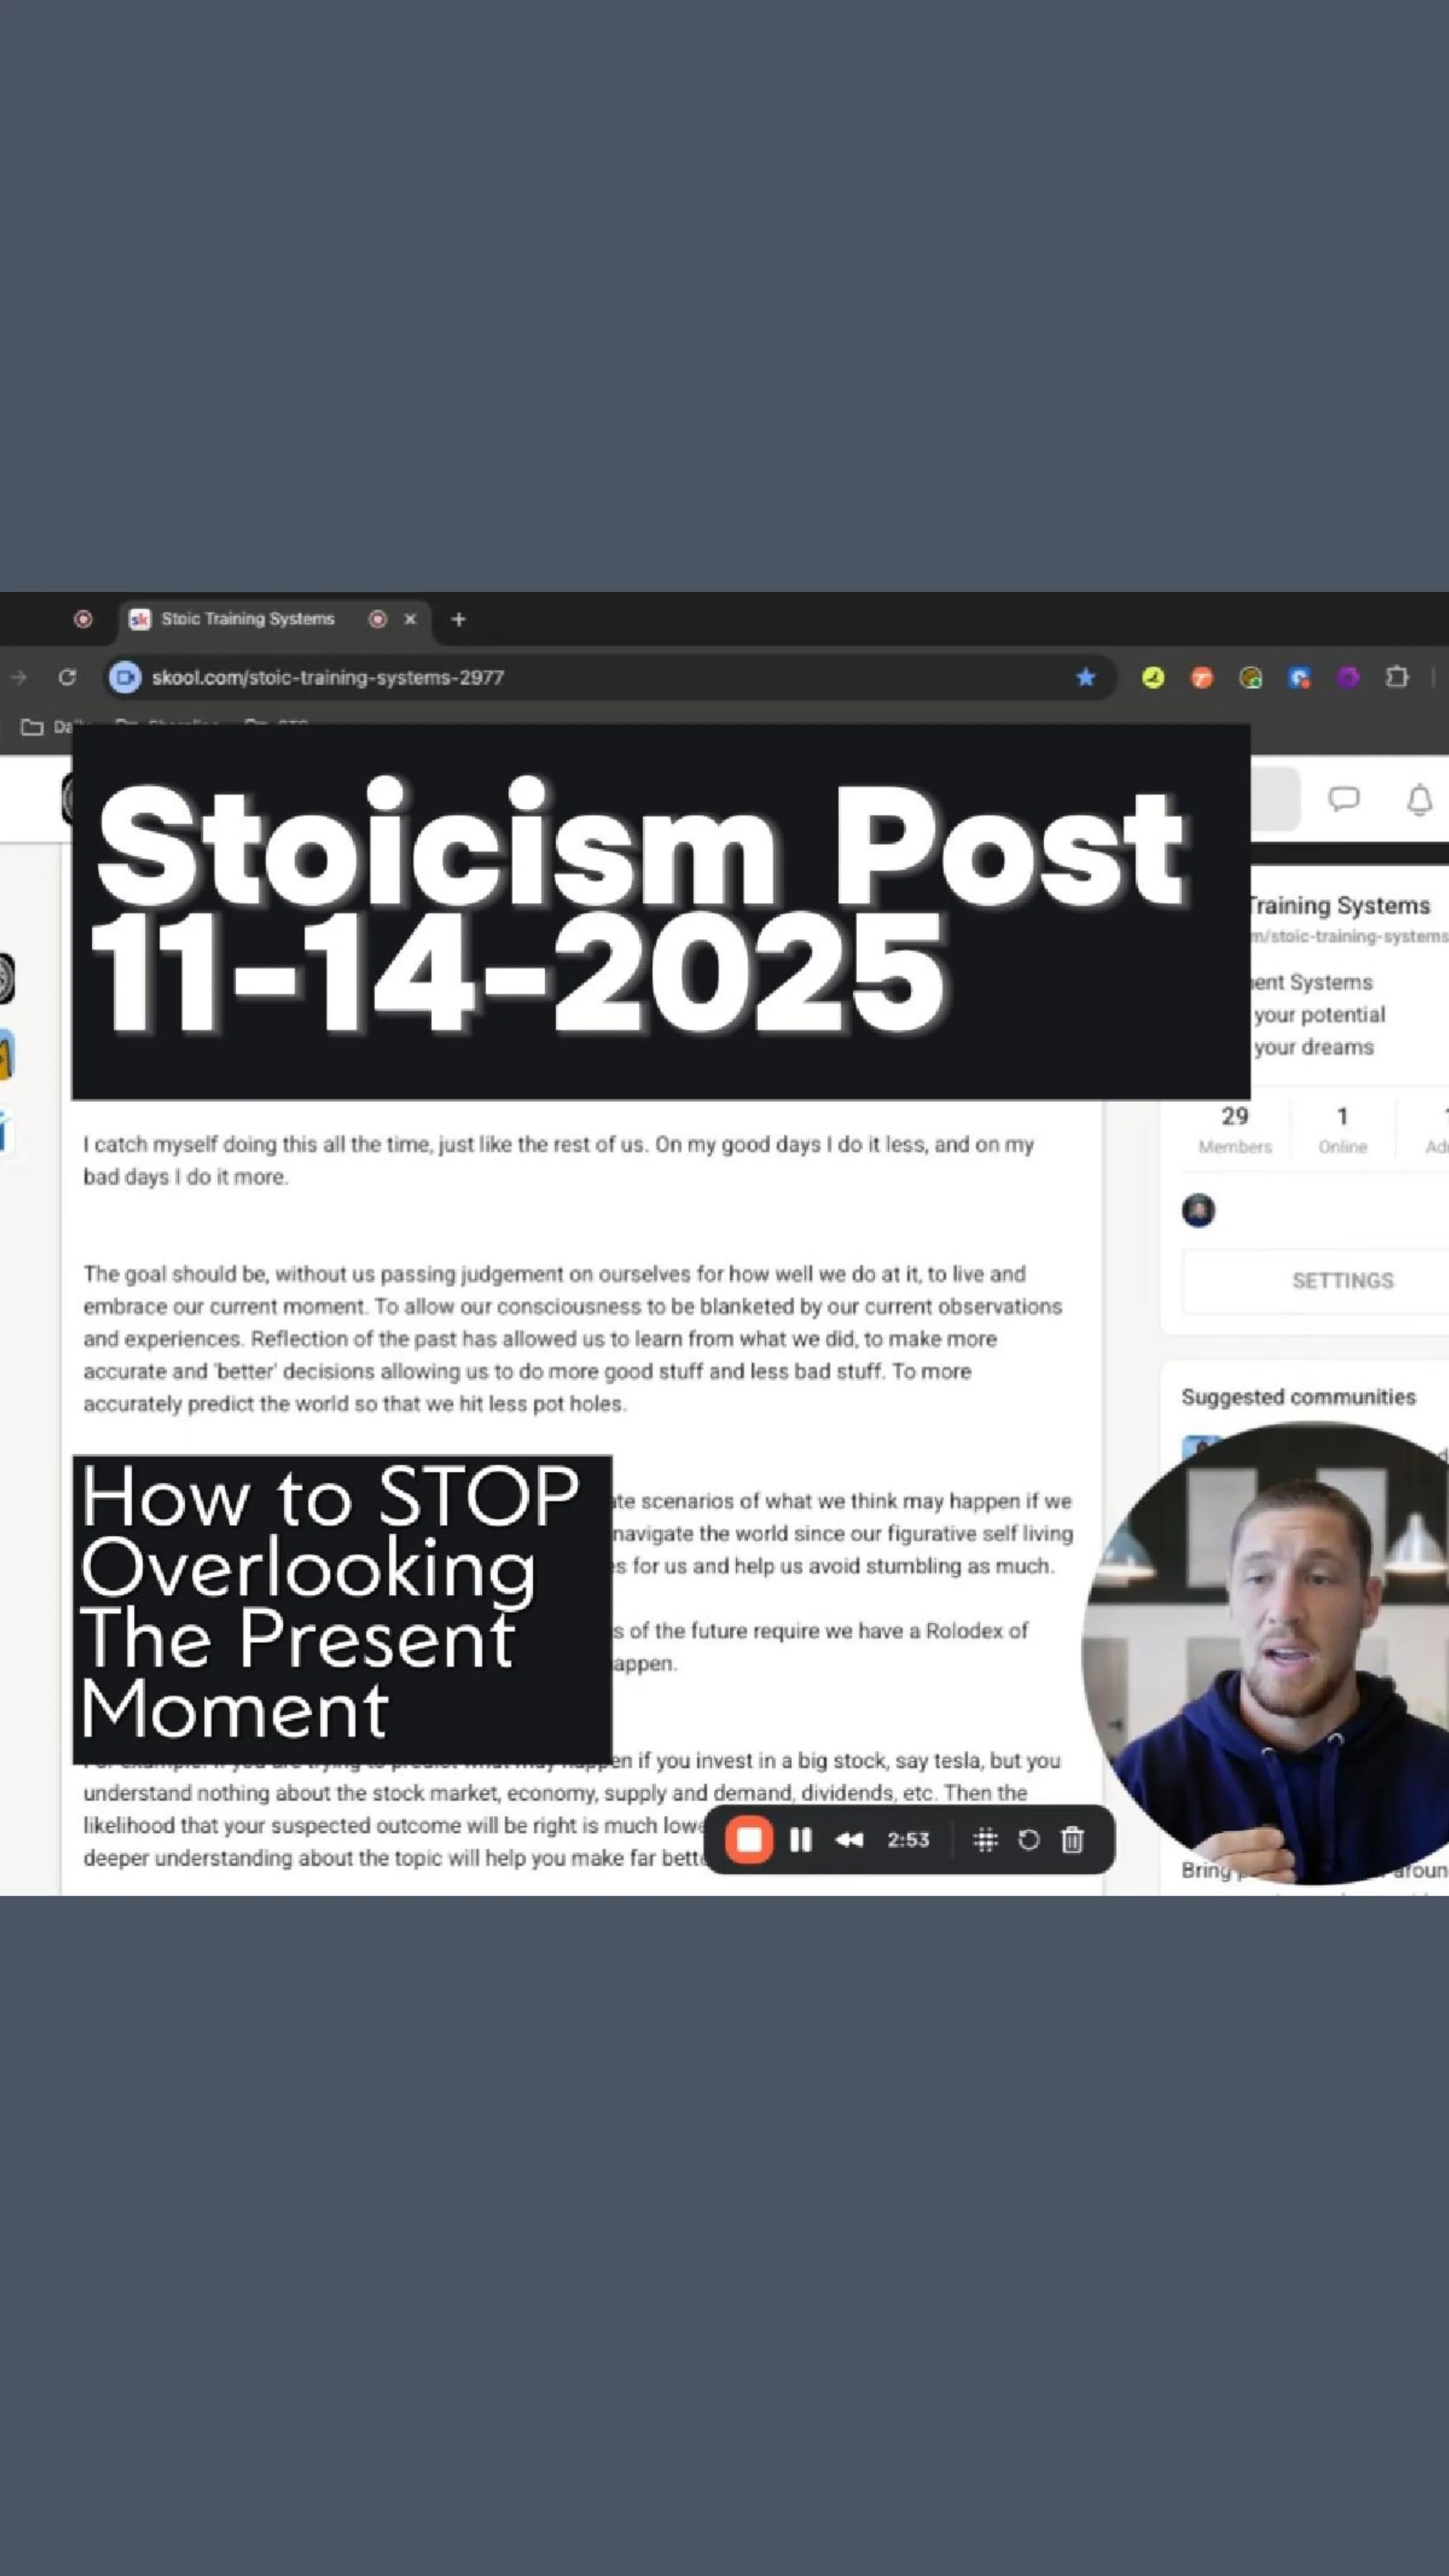Bookmark page with the blue star icon

click(x=1085, y=678)
